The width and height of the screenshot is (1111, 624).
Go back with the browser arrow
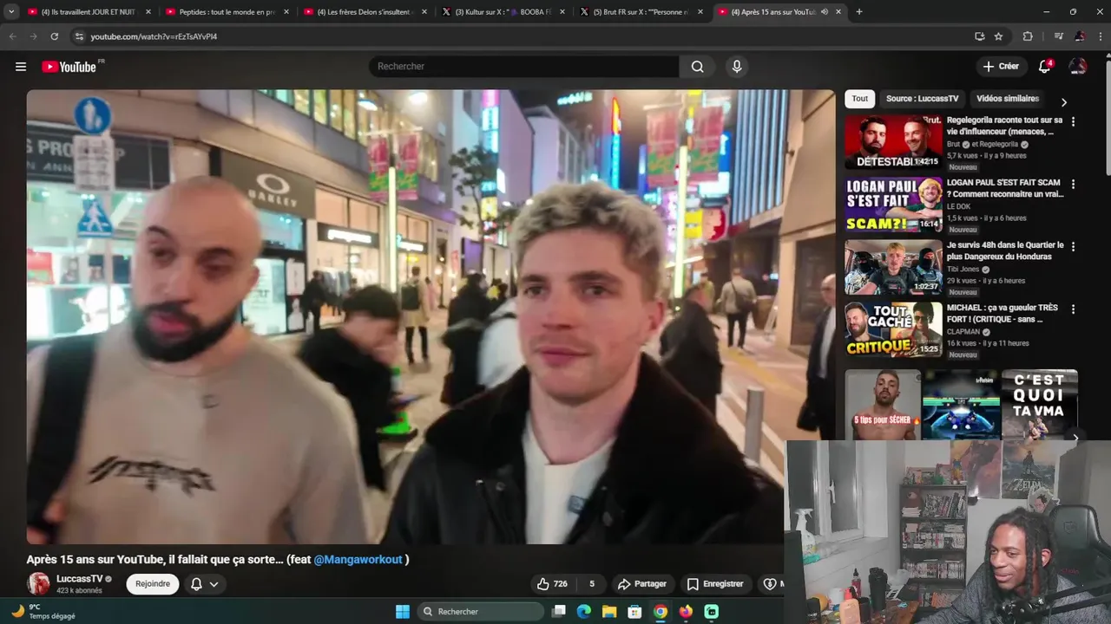pyautogui.click(x=12, y=36)
